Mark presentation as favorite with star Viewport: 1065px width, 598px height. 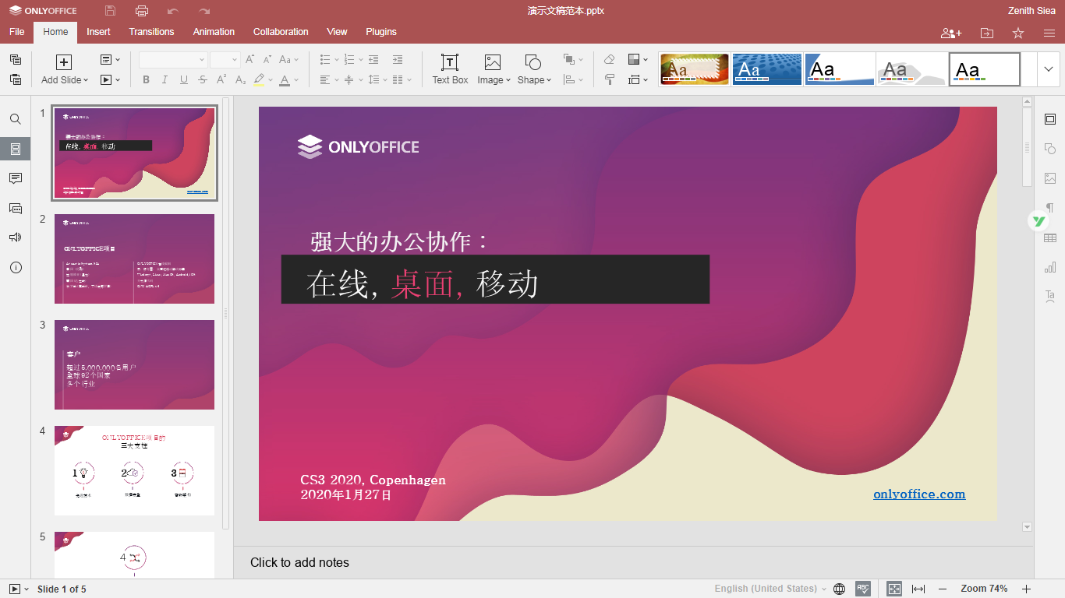1018,33
